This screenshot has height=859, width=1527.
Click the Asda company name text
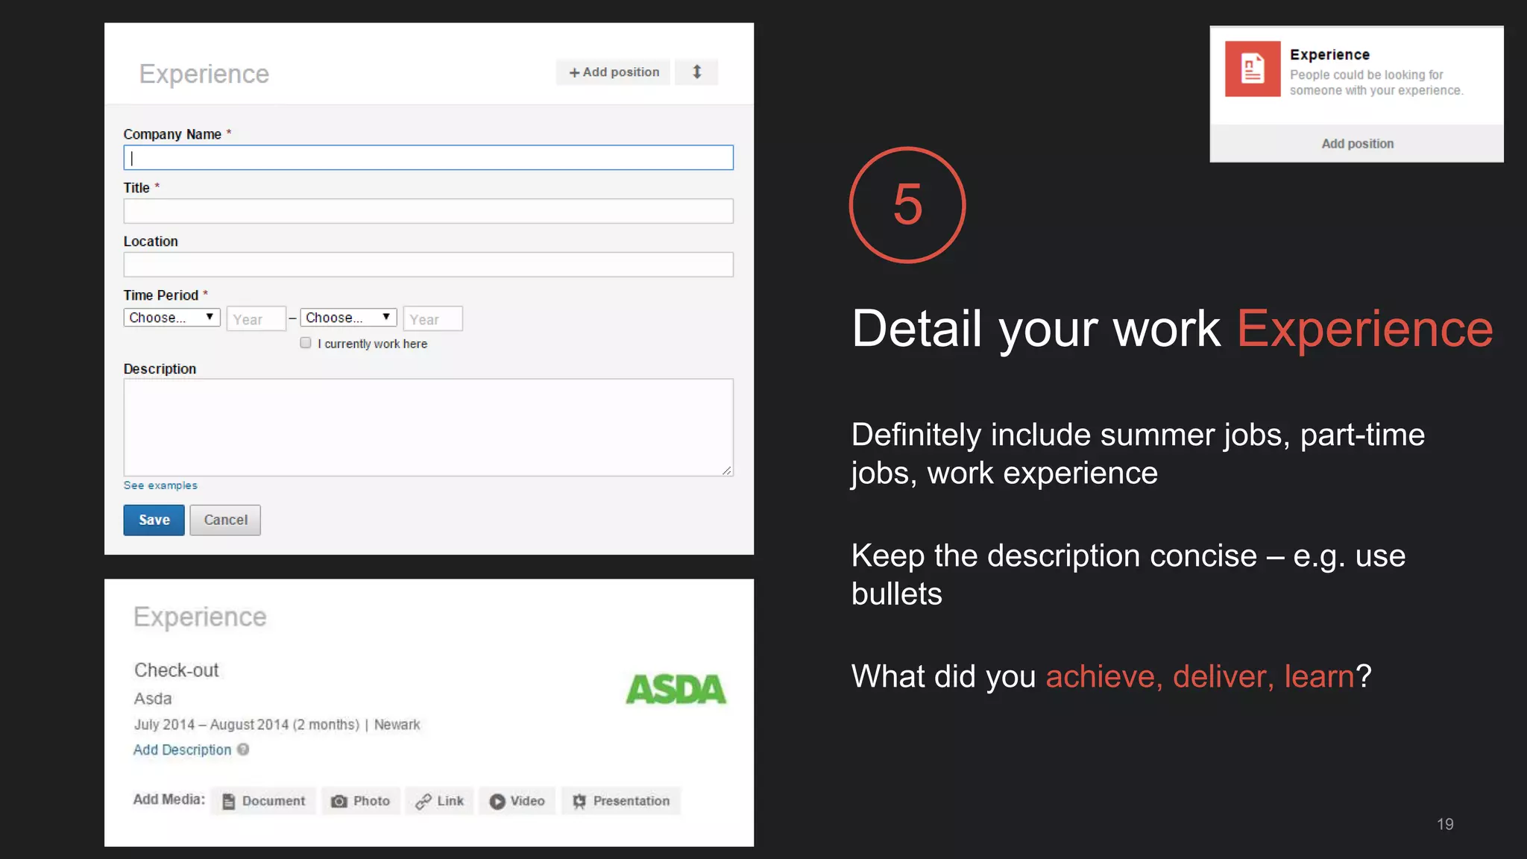click(x=153, y=699)
